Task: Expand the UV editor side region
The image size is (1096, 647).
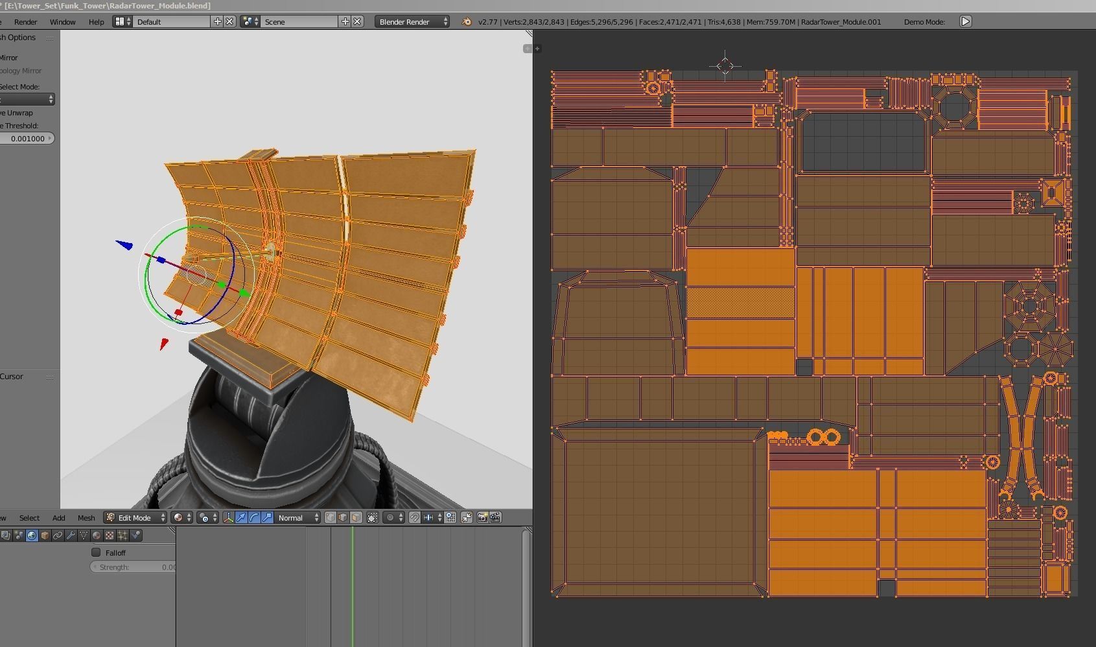Action: click(537, 49)
